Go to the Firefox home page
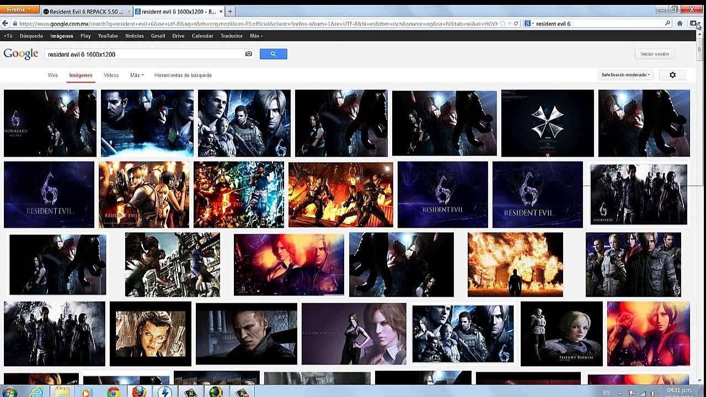706x397 pixels. click(x=680, y=24)
